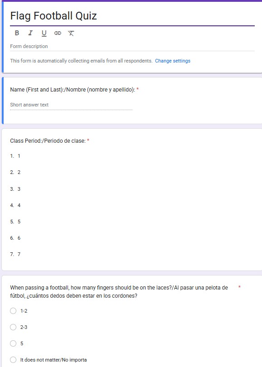
Task: Apply underline formatting in the description toolbar
Action: (43, 33)
